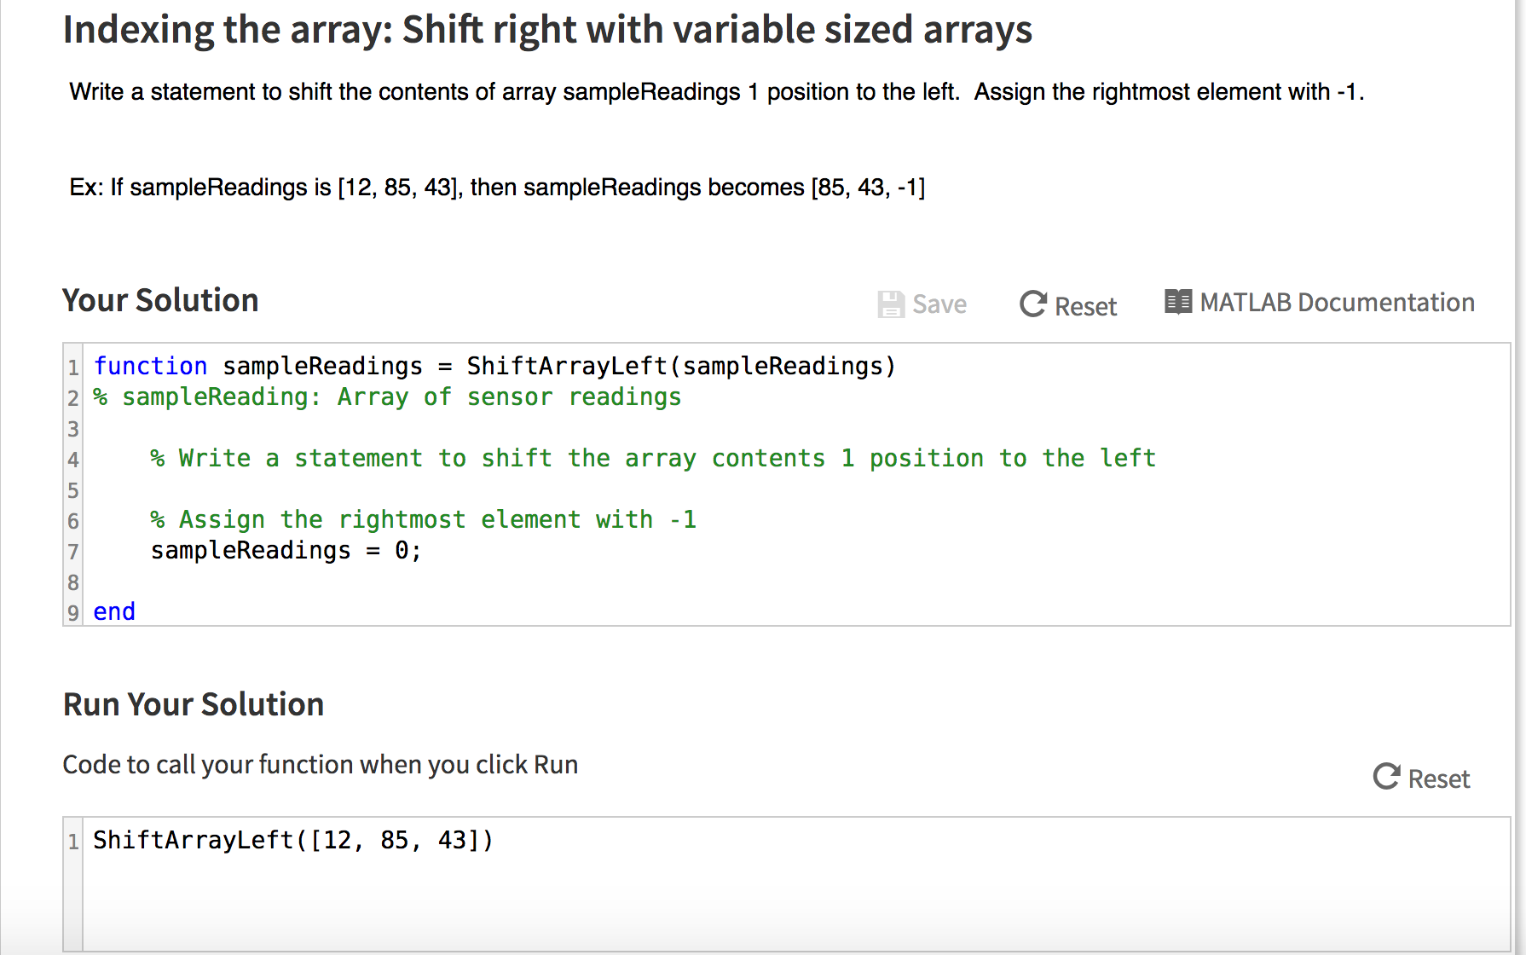1526x955 pixels.
Task: Click the Your Solution heading
Action: (x=159, y=300)
